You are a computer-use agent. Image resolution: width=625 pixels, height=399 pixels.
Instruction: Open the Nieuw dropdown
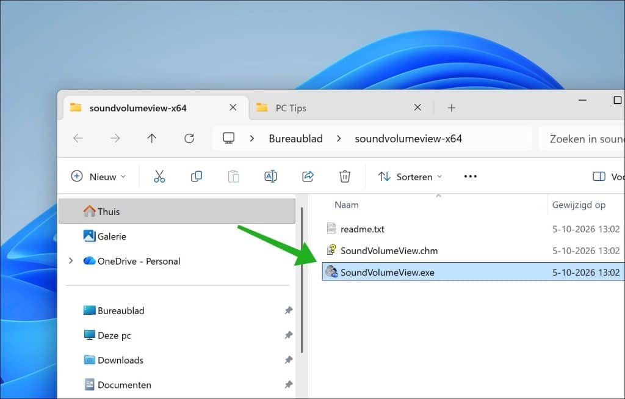click(x=98, y=177)
